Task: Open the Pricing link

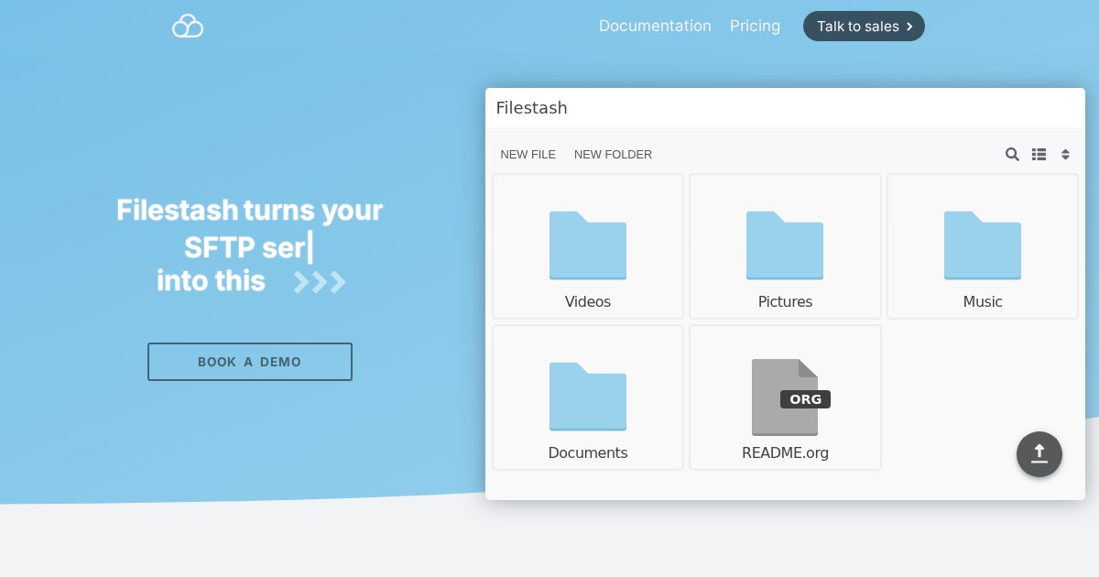Action: 756,26
